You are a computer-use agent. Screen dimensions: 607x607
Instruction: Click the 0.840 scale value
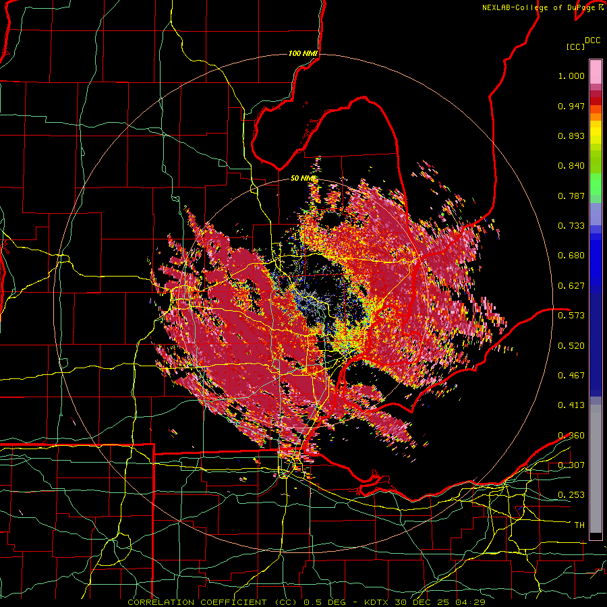pos(571,166)
